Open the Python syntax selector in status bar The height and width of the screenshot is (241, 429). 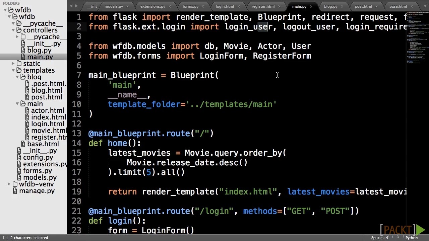tap(412, 238)
